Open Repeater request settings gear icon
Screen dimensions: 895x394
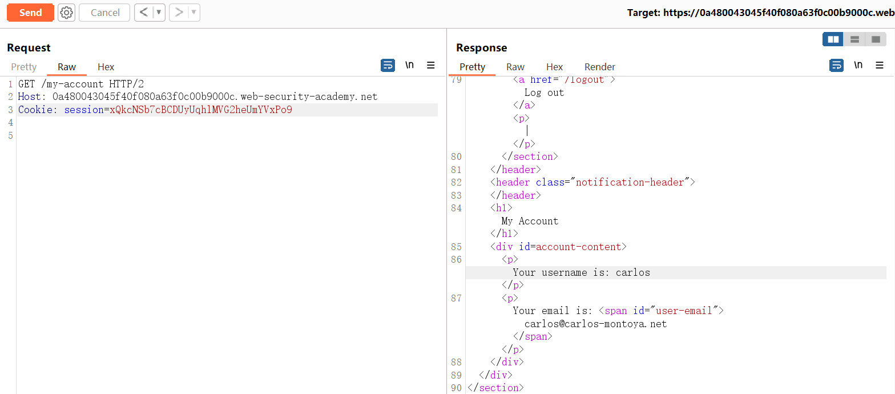[67, 13]
